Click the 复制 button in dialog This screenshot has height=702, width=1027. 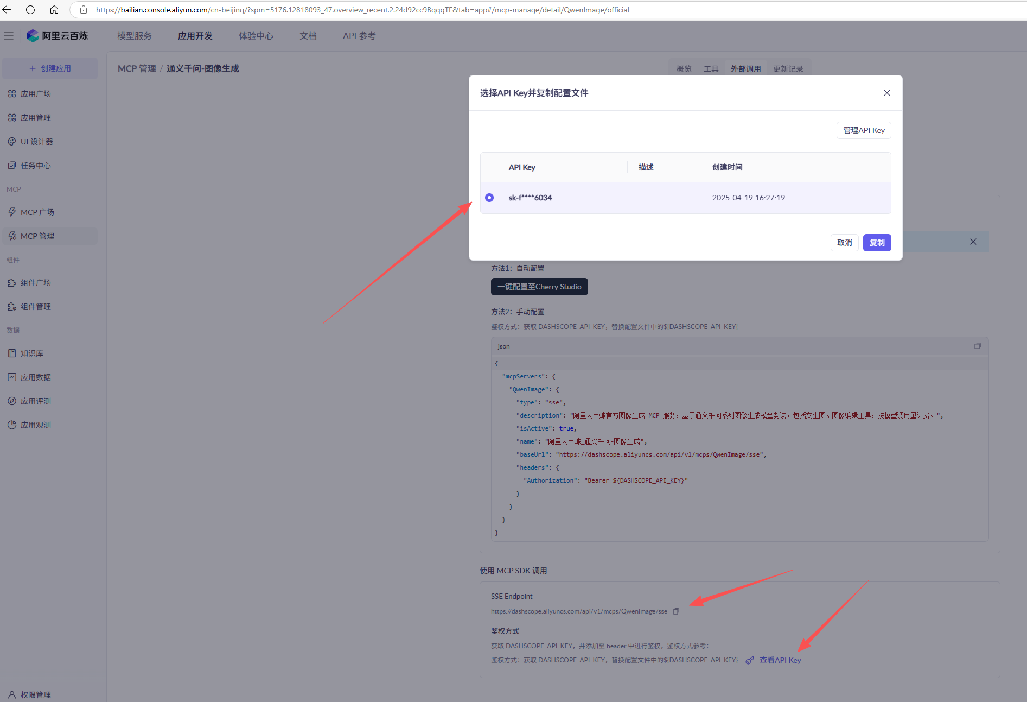[x=877, y=243]
